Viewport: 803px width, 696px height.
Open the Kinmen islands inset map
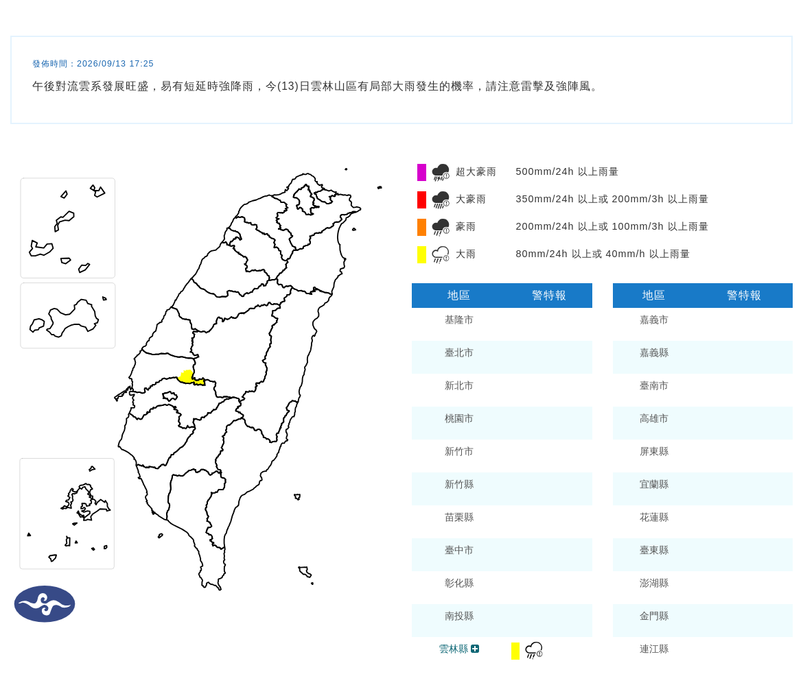tap(67, 315)
